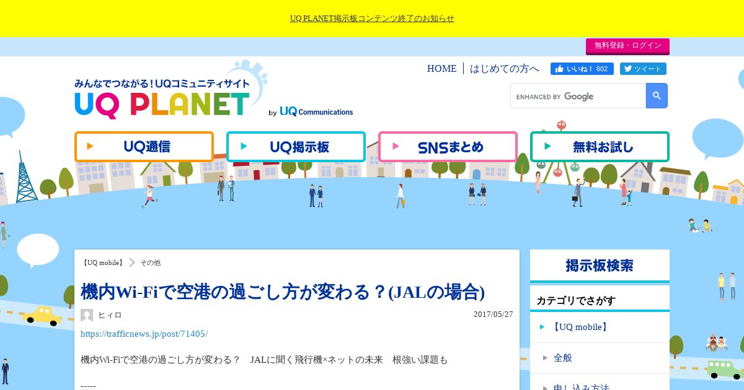Select 全般 category in sidebar
The width and height of the screenshot is (744, 390).
click(x=600, y=358)
